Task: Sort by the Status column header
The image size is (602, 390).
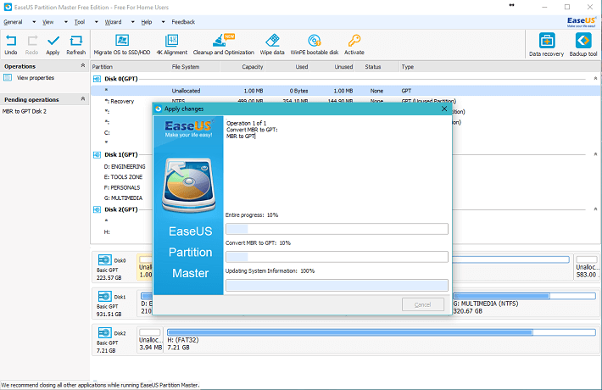Action: tap(377, 67)
